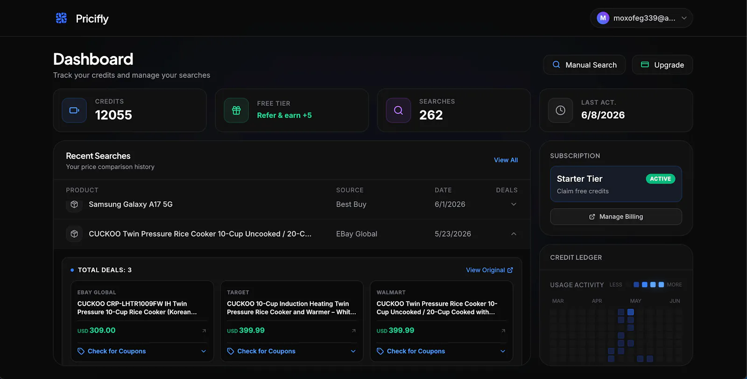Open the Target deal arrow icon

point(353,331)
